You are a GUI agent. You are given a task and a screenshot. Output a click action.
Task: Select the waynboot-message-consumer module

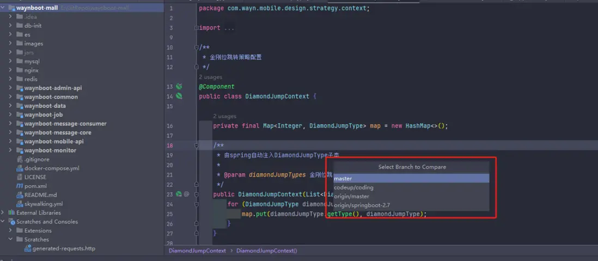[65, 124]
